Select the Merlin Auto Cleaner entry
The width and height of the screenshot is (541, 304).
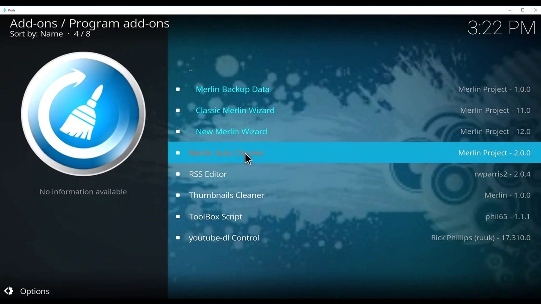[x=354, y=152]
